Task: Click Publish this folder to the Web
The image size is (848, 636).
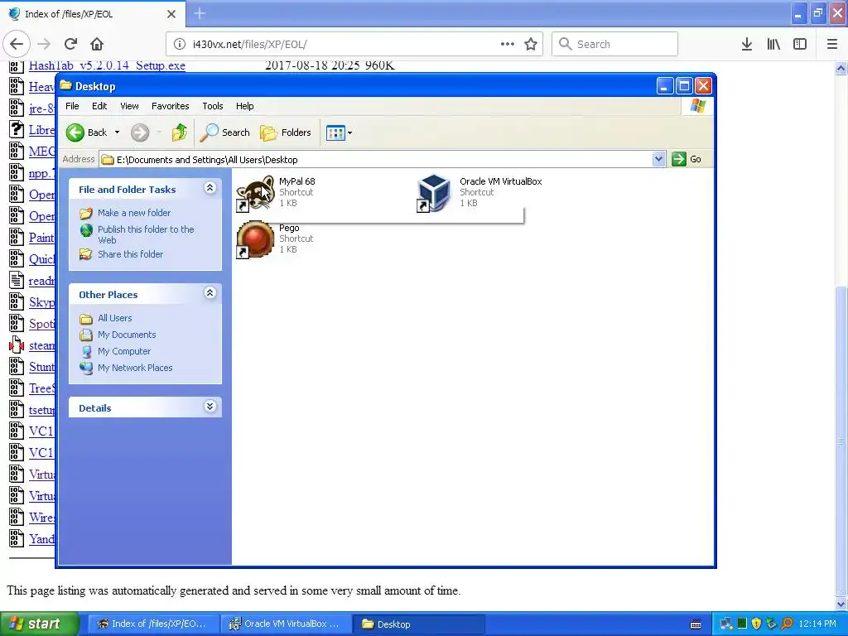Action: (146, 234)
